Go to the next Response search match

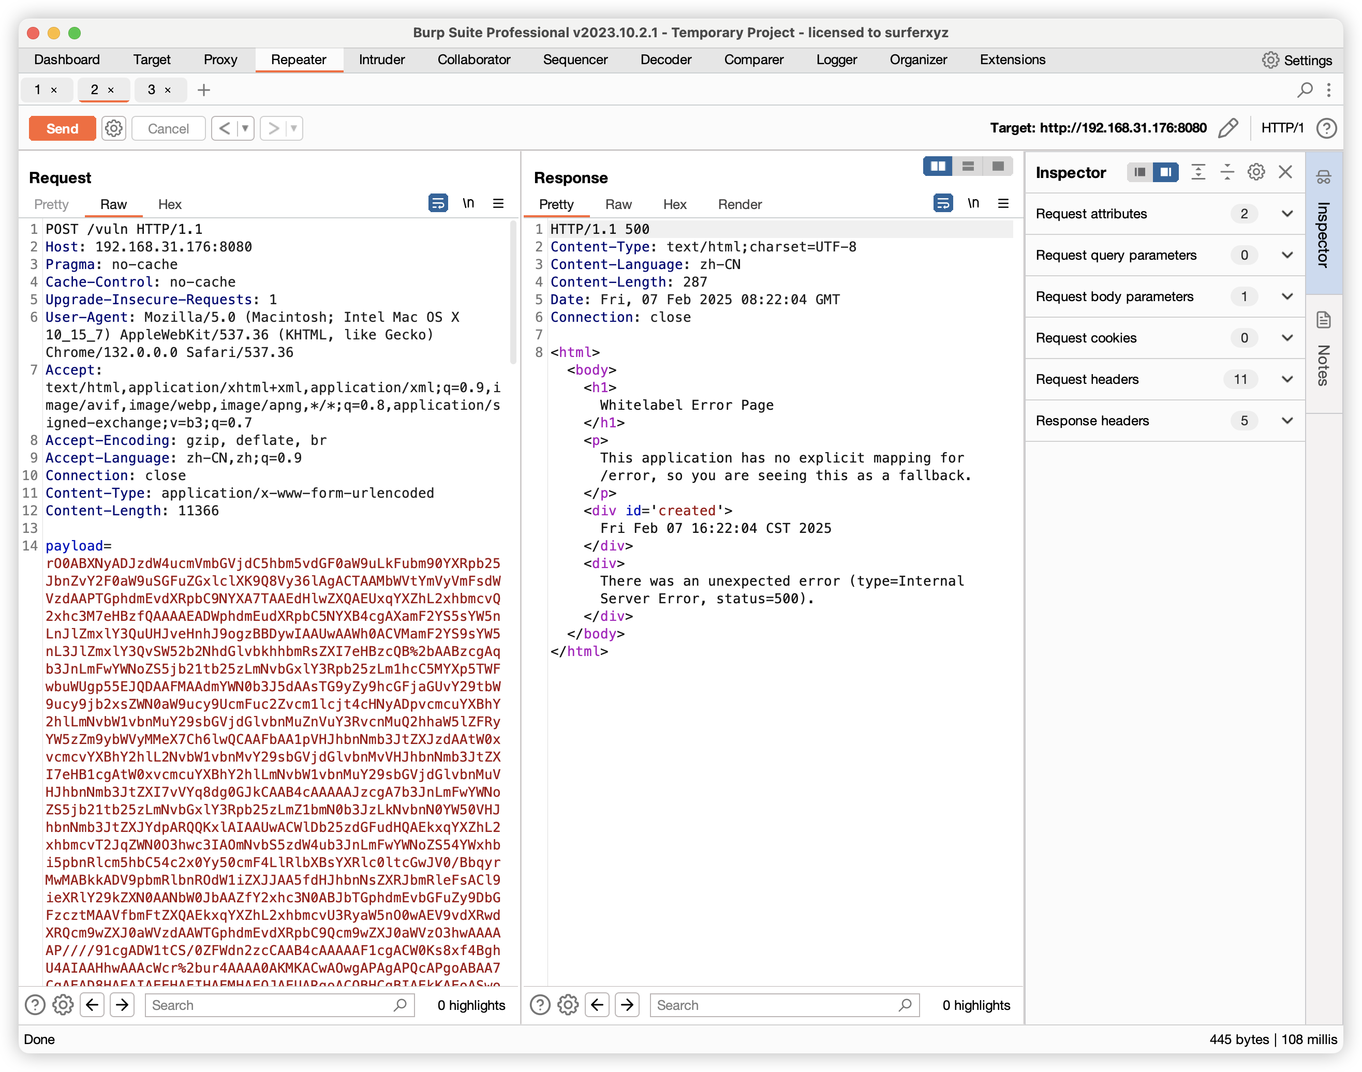[x=628, y=1005]
